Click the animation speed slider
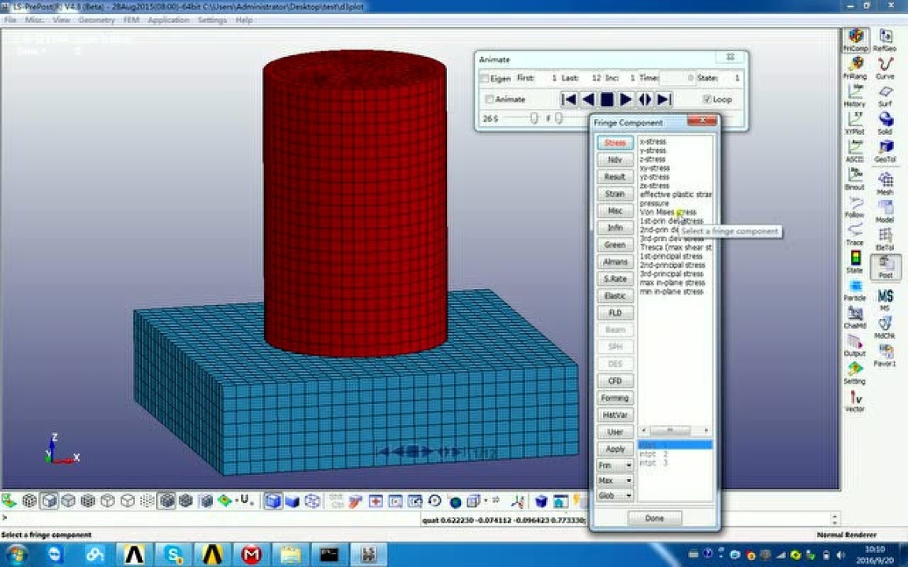This screenshot has width=908, height=567. click(534, 118)
